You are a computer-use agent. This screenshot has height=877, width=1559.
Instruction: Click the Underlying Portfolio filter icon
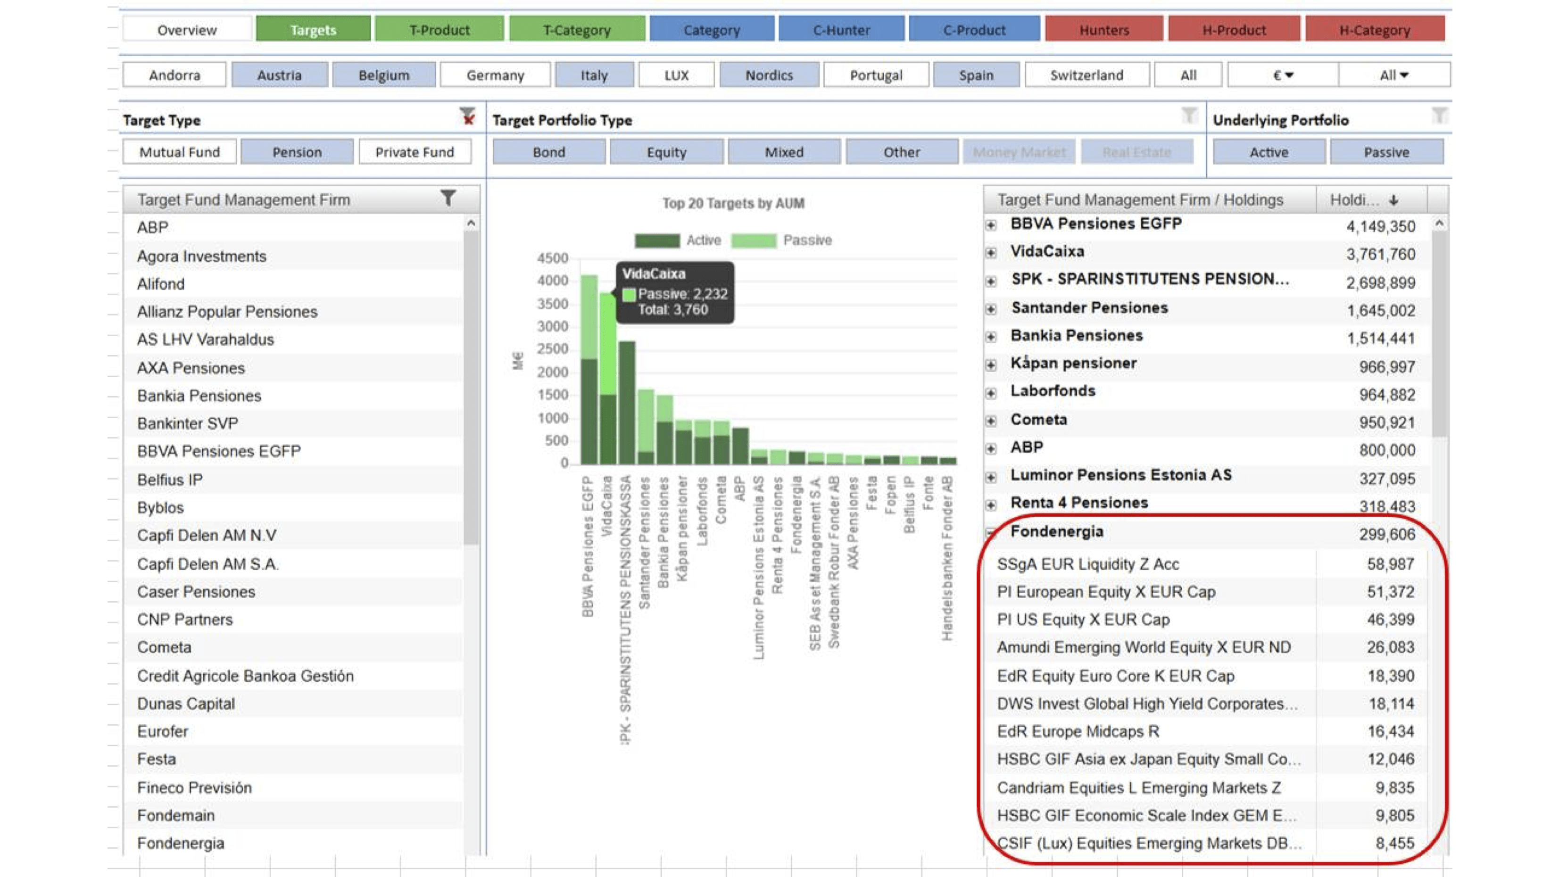1440,115
